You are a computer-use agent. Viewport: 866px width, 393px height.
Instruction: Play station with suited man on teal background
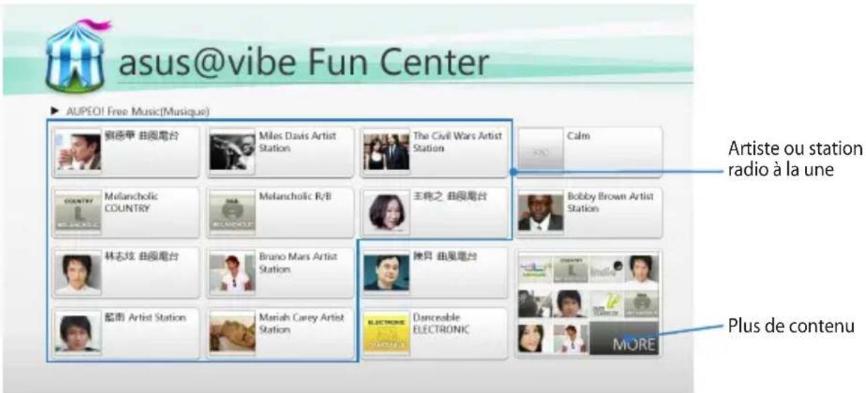pos(435,273)
